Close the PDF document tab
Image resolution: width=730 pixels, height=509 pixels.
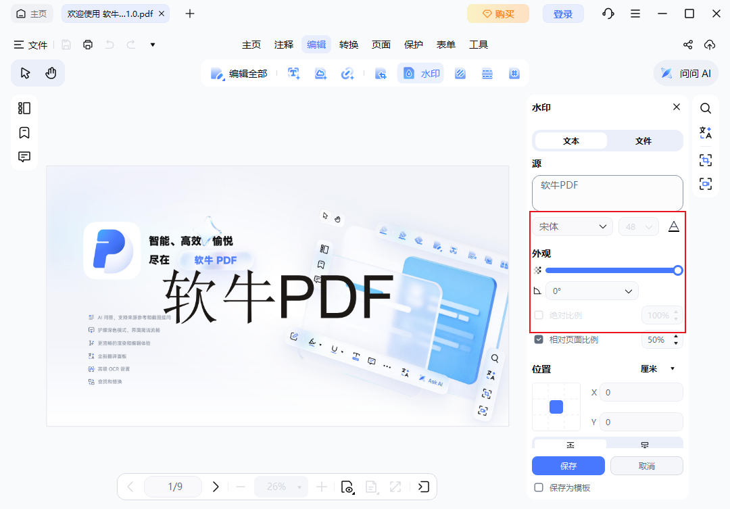(162, 14)
